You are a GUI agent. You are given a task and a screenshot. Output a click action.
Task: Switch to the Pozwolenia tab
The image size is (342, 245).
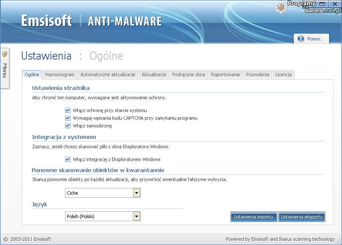coord(257,75)
